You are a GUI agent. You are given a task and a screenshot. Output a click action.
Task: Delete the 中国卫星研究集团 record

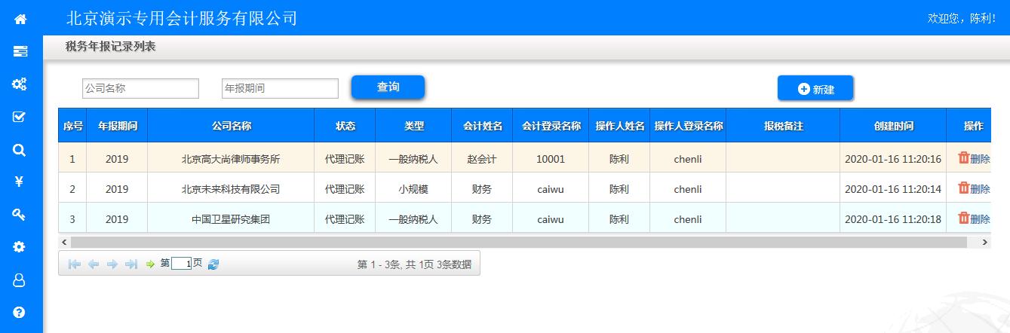(974, 218)
